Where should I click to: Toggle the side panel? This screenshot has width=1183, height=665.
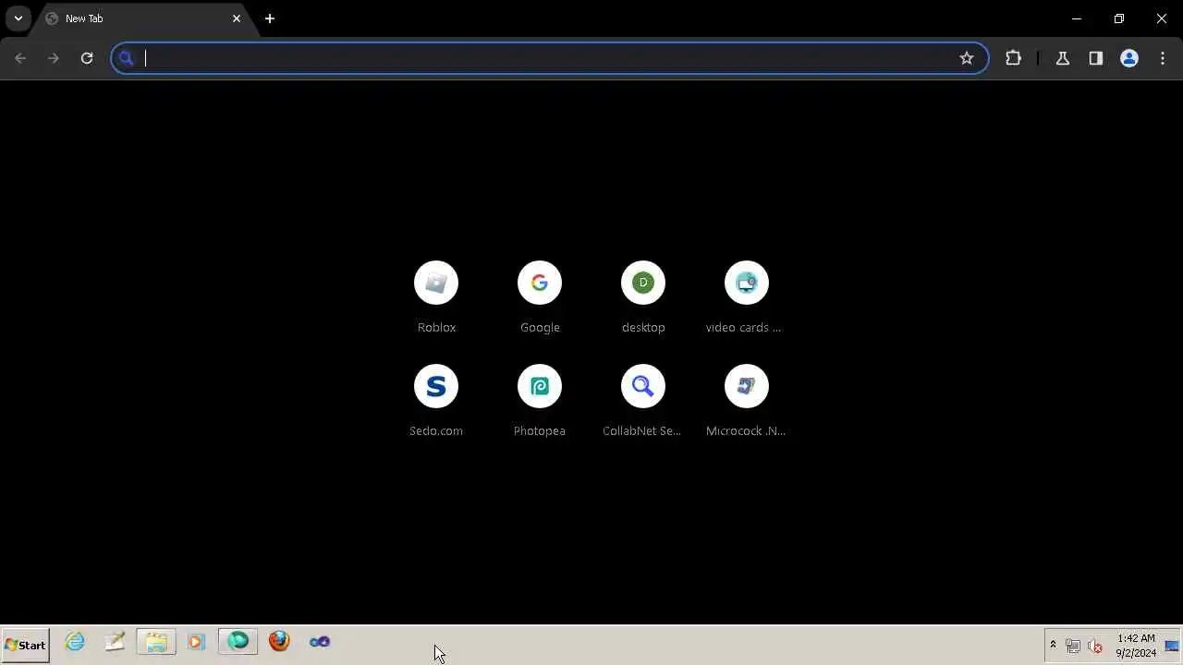1096,58
